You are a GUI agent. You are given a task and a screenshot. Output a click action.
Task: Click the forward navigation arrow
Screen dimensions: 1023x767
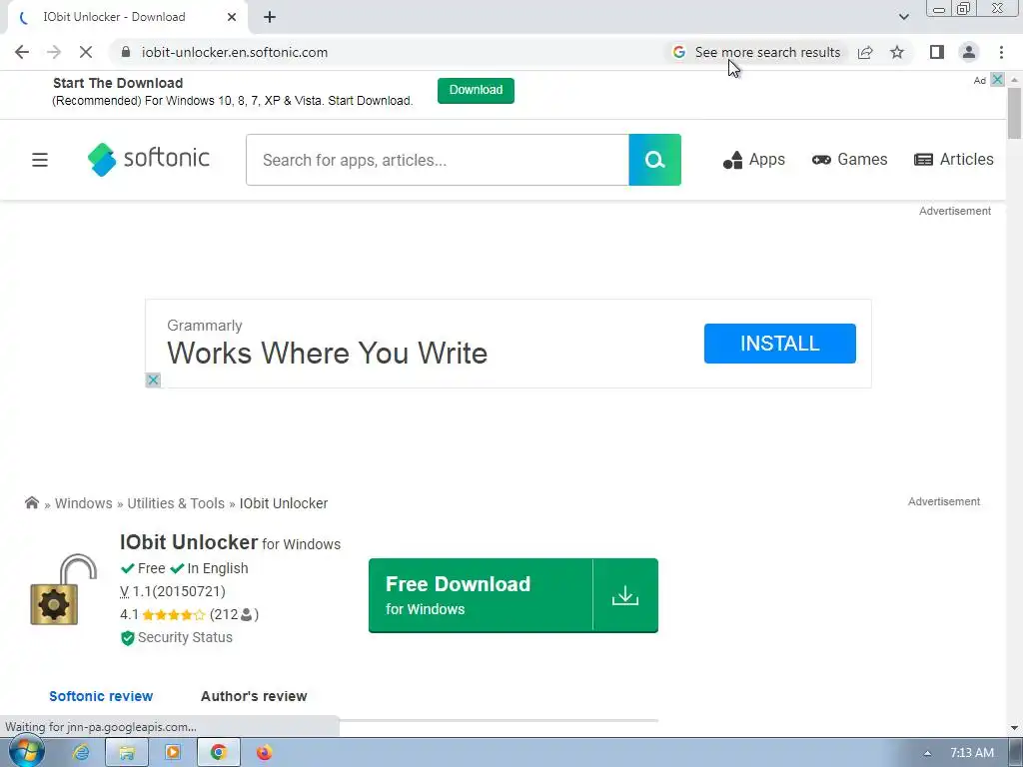54,52
